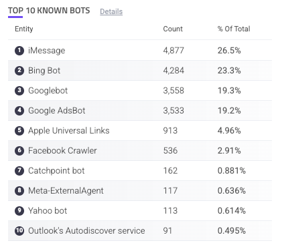Image resolution: width=282 pixels, height=247 pixels.
Task: Select the Yahoo bot row
Action: coord(140,211)
